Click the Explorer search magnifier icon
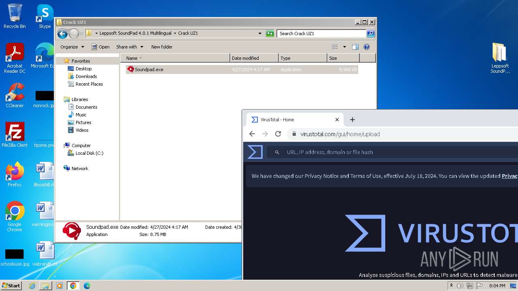 (x=370, y=34)
